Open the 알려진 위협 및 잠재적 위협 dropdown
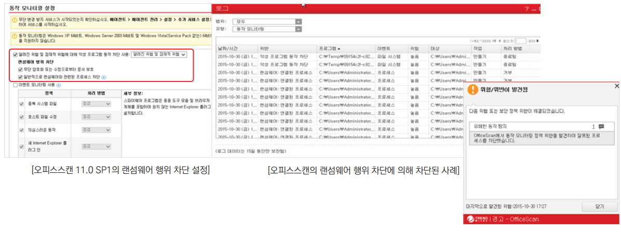The image size is (621, 232). [x=159, y=54]
